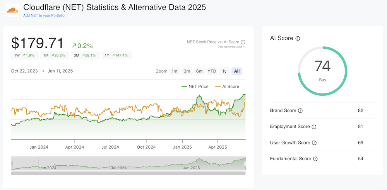
Task: Click the 1W 1.9% performance chip
Action: 25,56
